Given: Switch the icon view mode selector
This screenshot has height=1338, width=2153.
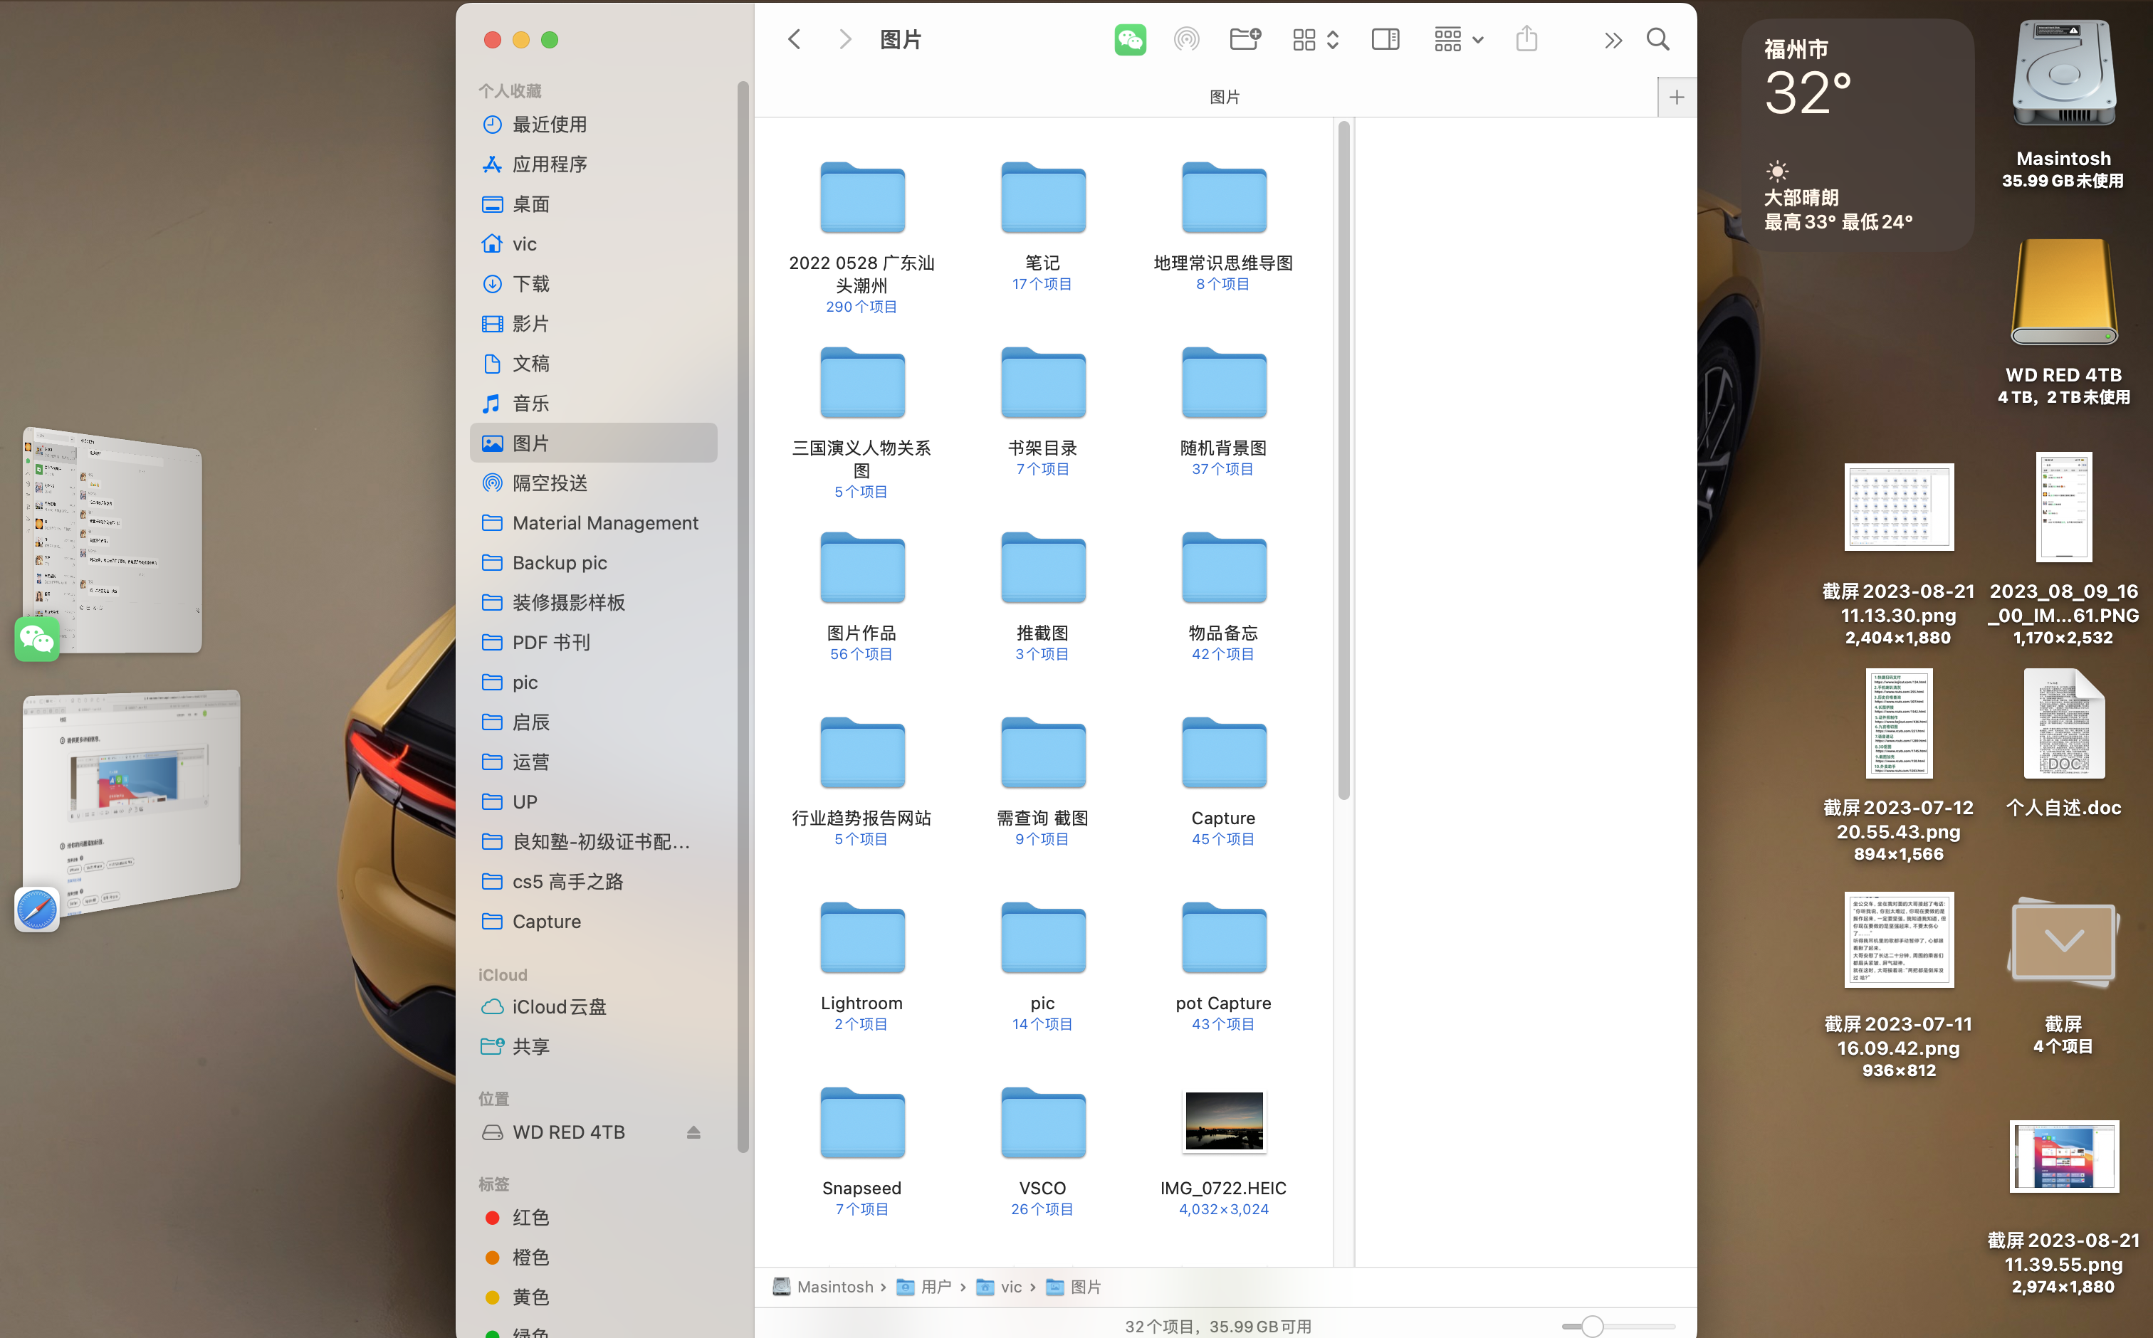Looking at the screenshot, I should click(1314, 40).
